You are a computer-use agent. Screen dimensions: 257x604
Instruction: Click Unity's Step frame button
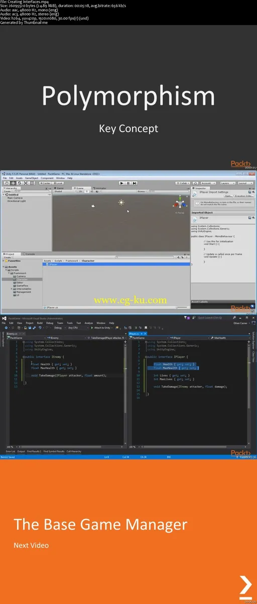(135, 183)
